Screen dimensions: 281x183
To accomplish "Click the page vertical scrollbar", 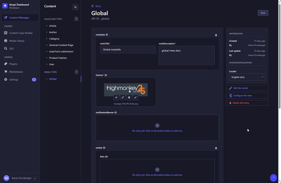I will coord(279,56).
